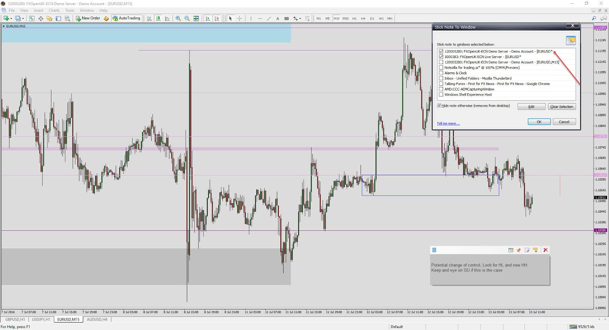The image size is (609, 330).
Task: Expand the arrows objects dropdown in toolbar
Action: tap(300, 18)
